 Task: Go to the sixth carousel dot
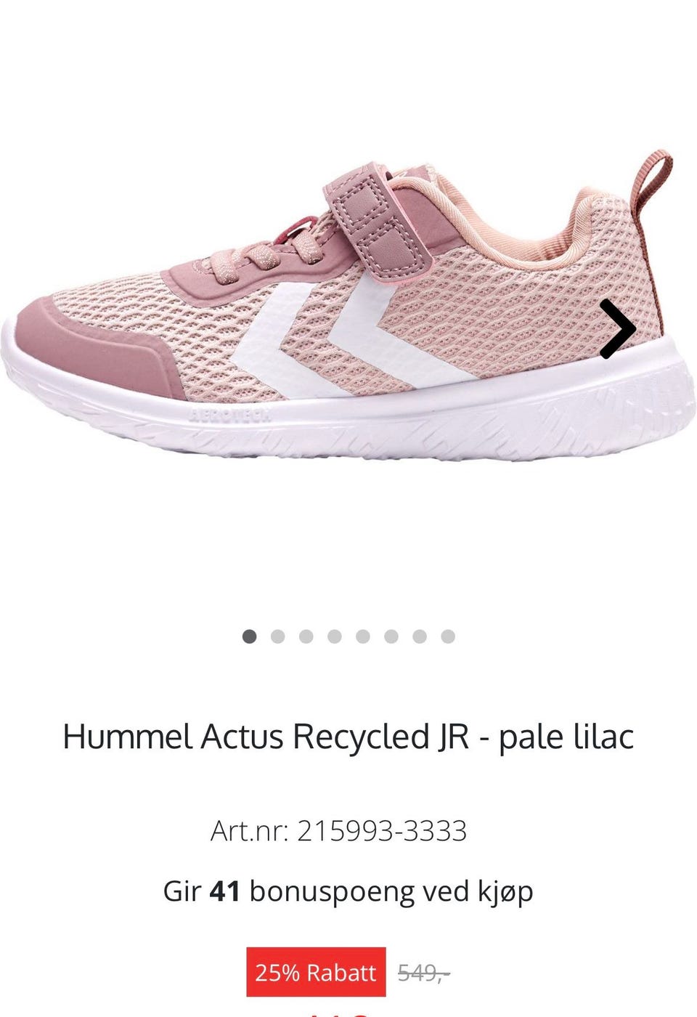[391, 636]
